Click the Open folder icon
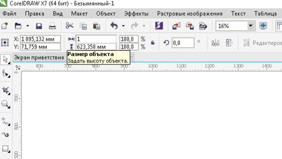The height and width of the screenshot is (159, 282). pos(18,26)
